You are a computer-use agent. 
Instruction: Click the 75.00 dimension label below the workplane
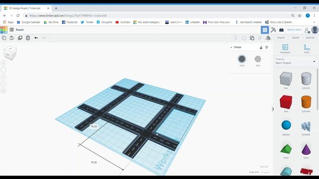click(94, 163)
